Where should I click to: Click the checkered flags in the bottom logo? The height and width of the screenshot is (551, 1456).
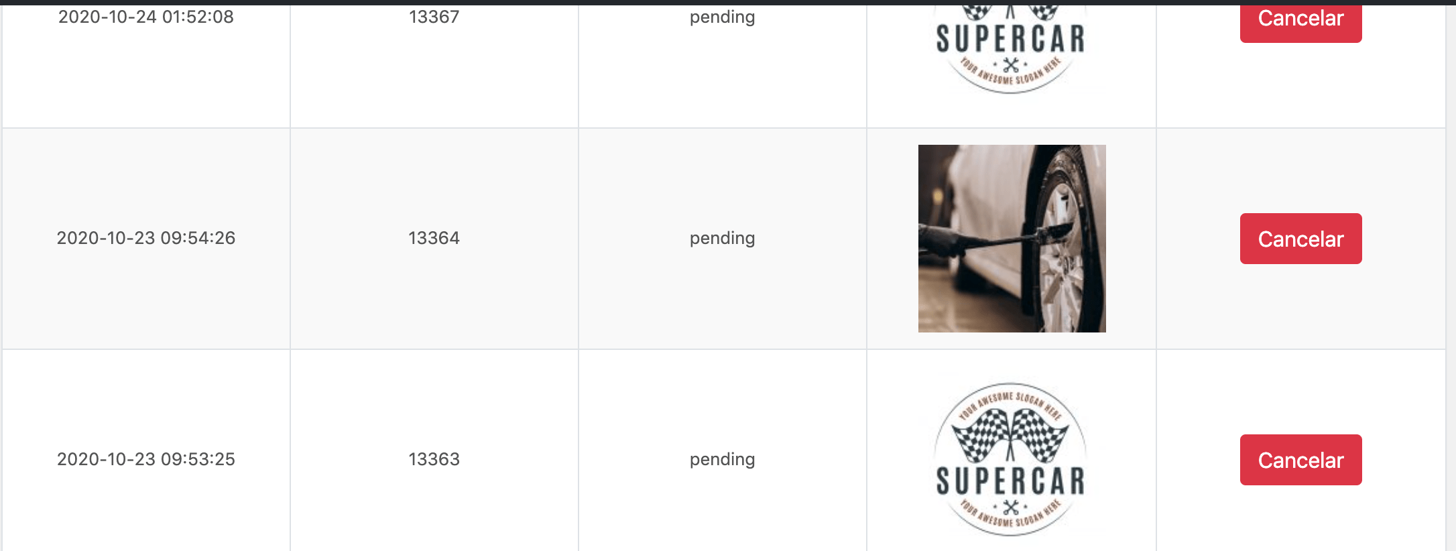click(1011, 436)
